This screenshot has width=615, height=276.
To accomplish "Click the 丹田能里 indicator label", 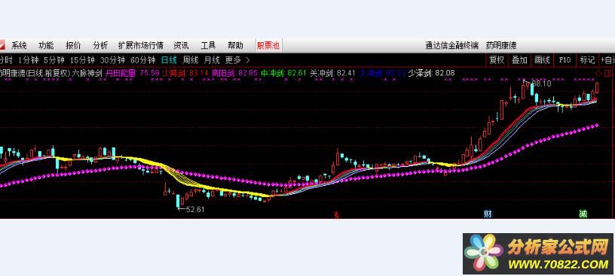I will click(x=121, y=73).
